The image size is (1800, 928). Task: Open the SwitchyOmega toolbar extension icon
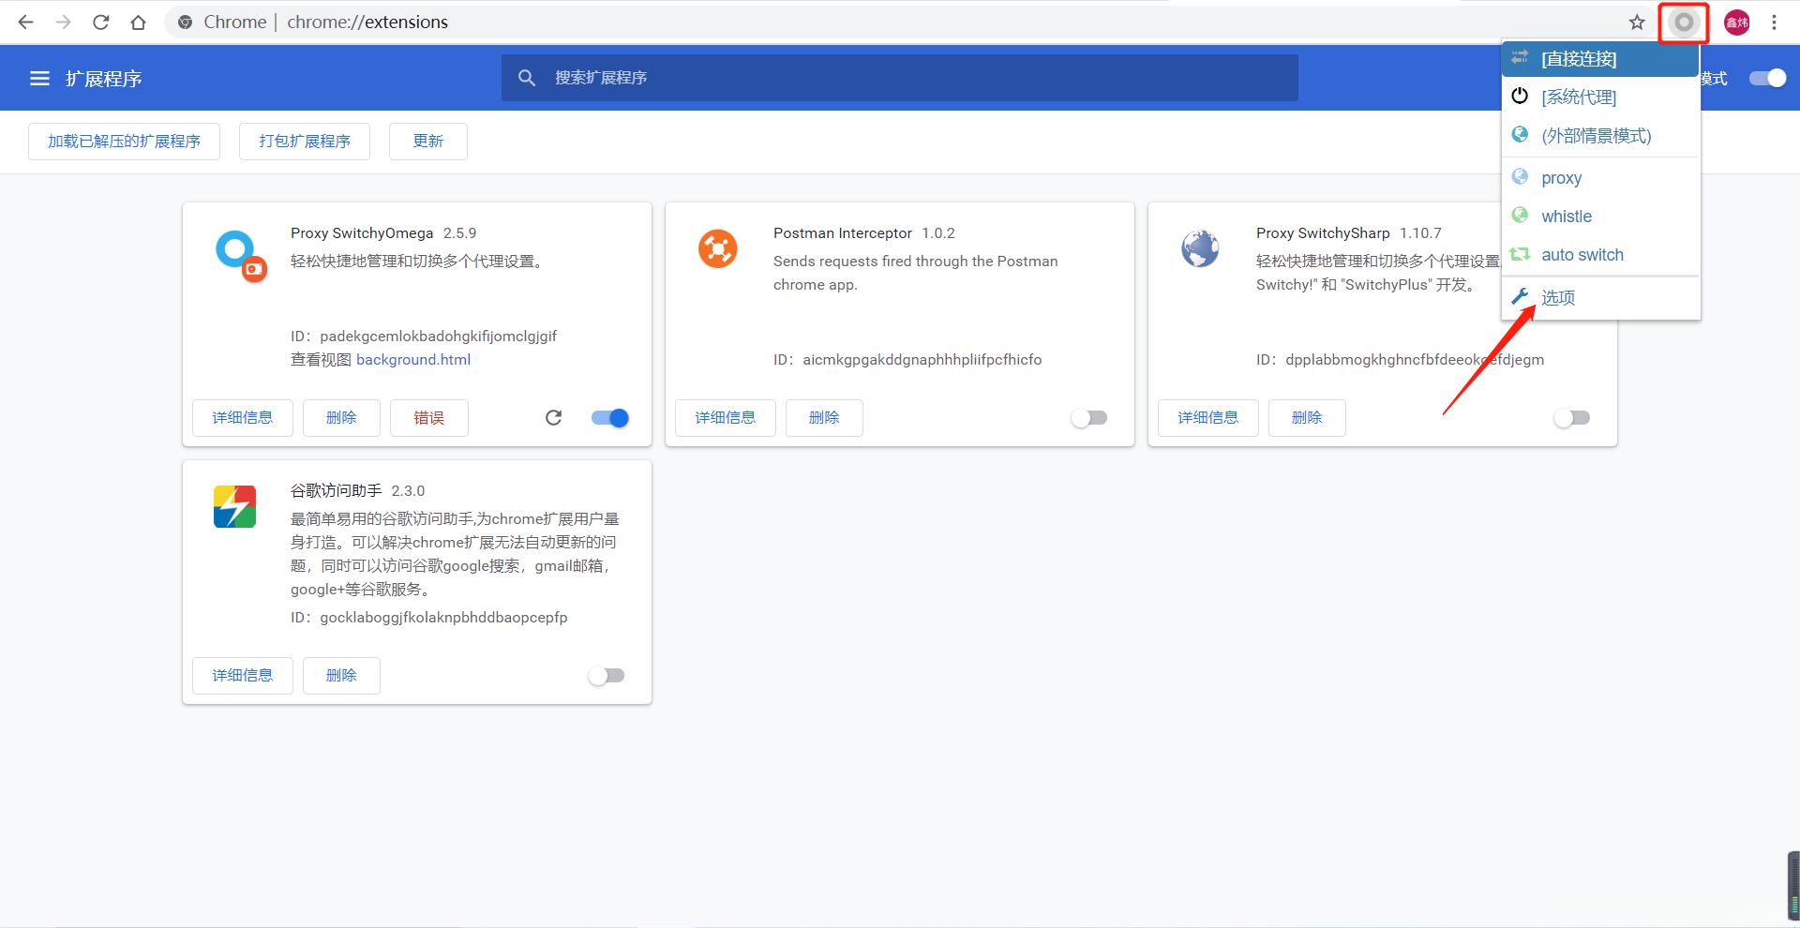[1684, 22]
